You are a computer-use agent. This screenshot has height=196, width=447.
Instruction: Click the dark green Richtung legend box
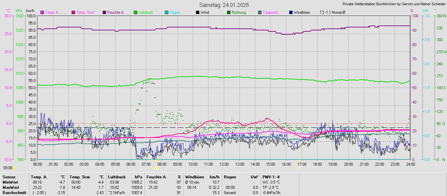click(228, 12)
